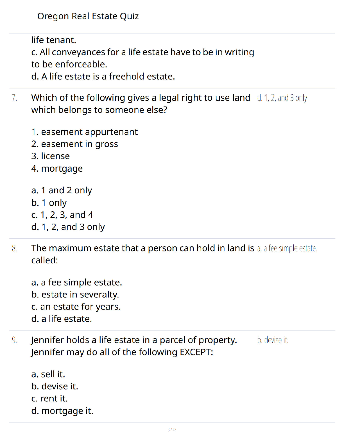Select 'b. estate in severalty.' answer choice

75,294
